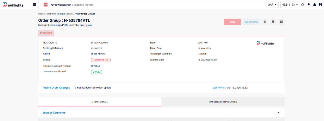This screenshot has height=121, width=324.
Task: Select the EY/8YIZDW booking tab
Action: 46,33
